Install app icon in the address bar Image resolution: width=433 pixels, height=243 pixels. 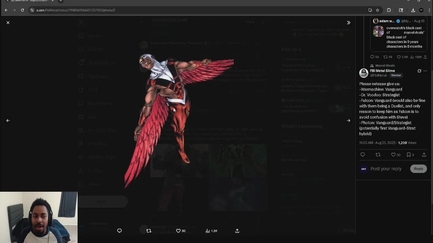[370, 10]
